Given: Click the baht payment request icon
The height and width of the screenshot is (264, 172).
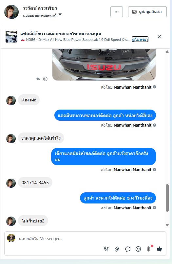Looking at the screenshot, I should coord(149,249).
